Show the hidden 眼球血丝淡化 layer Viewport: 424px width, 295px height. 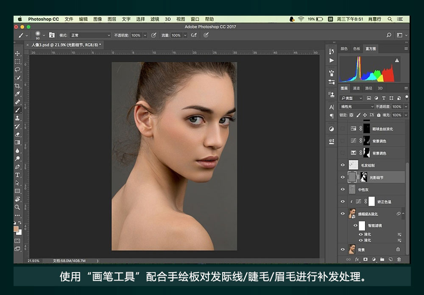(343, 128)
